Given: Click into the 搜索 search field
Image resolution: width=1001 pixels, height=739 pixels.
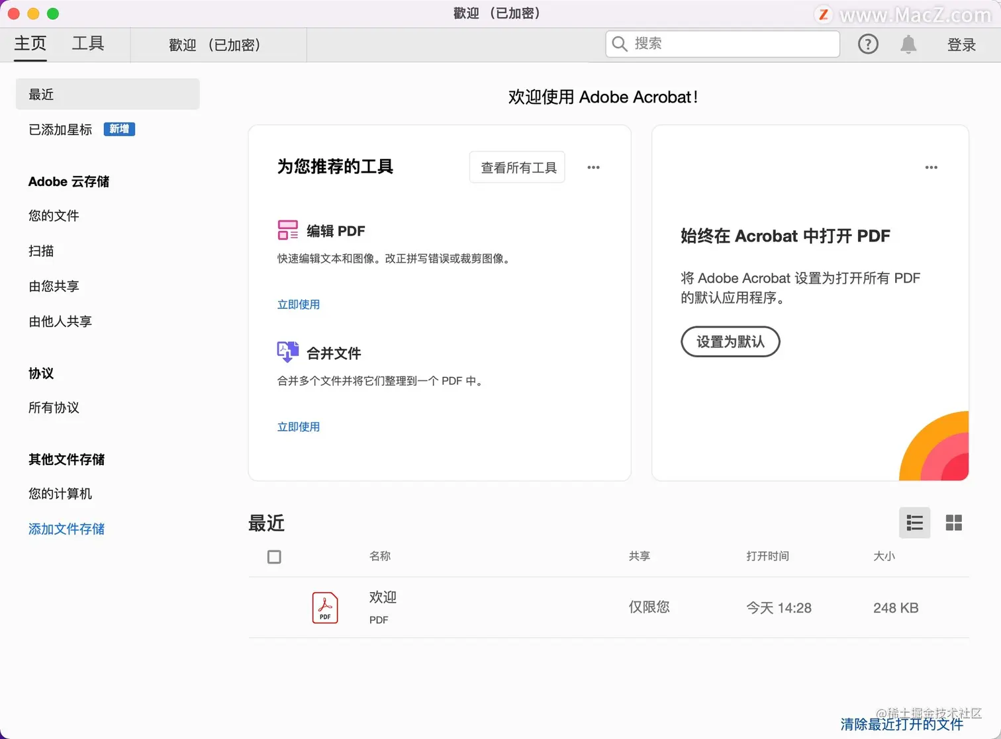Looking at the screenshot, I should 722,44.
